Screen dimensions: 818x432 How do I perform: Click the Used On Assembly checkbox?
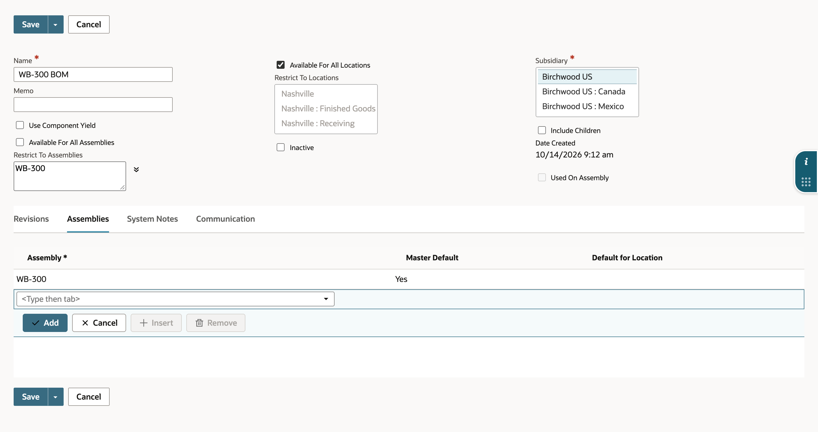(x=542, y=177)
